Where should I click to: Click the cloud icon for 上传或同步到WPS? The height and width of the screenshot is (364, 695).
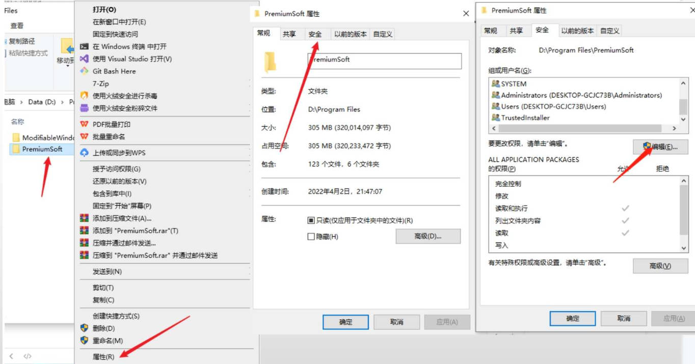point(84,153)
